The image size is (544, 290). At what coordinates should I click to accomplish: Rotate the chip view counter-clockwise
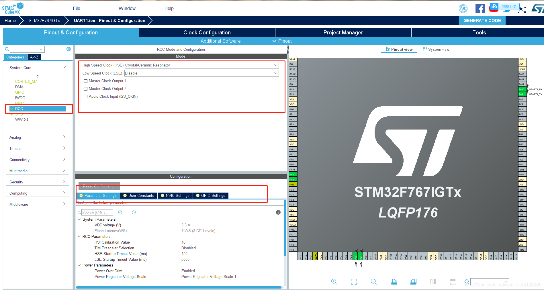(x=413, y=282)
